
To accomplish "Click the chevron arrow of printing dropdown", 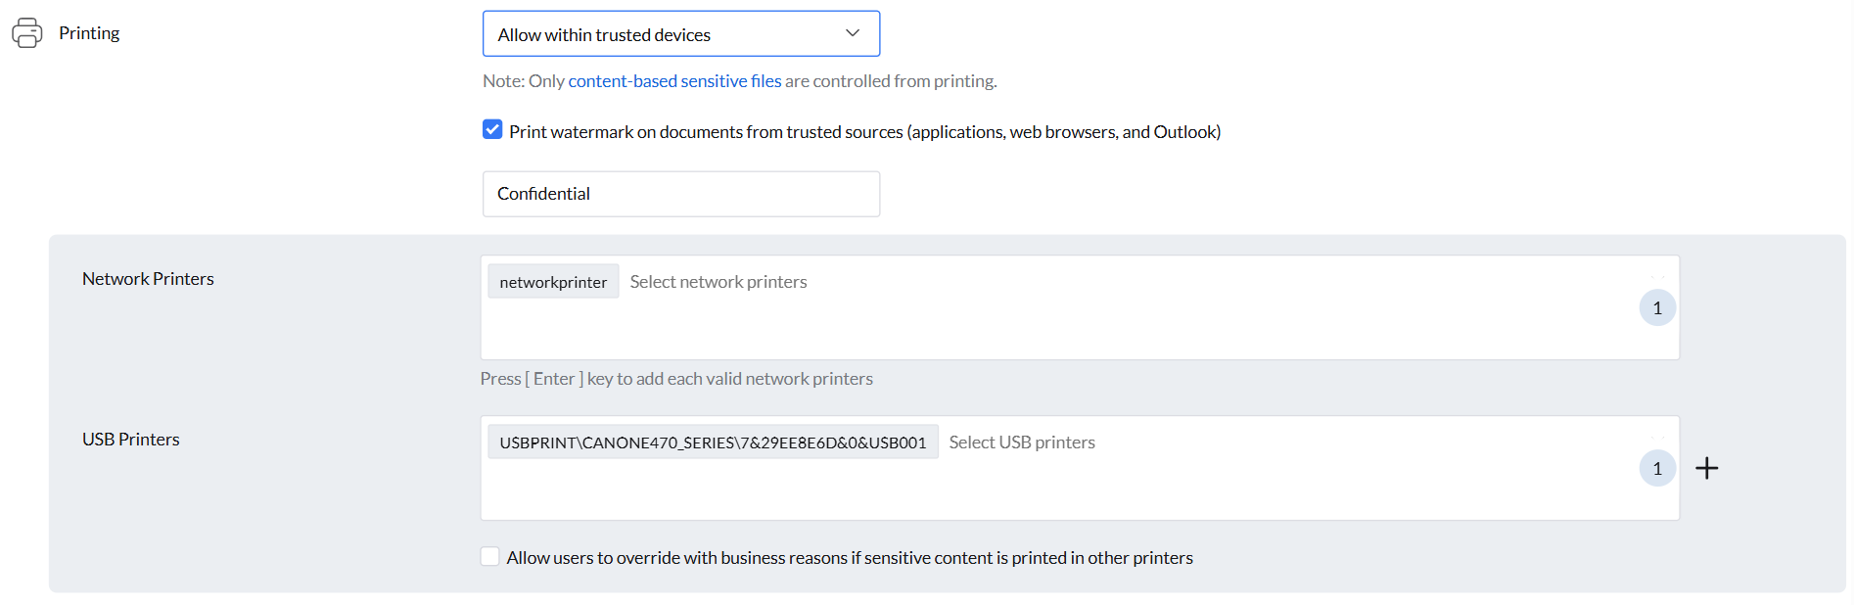I will coord(853,33).
